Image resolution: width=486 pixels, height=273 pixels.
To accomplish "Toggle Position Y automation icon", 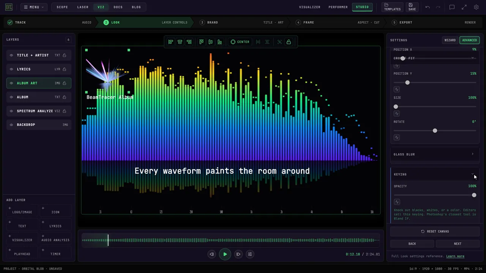I will pyautogui.click(x=397, y=89).
